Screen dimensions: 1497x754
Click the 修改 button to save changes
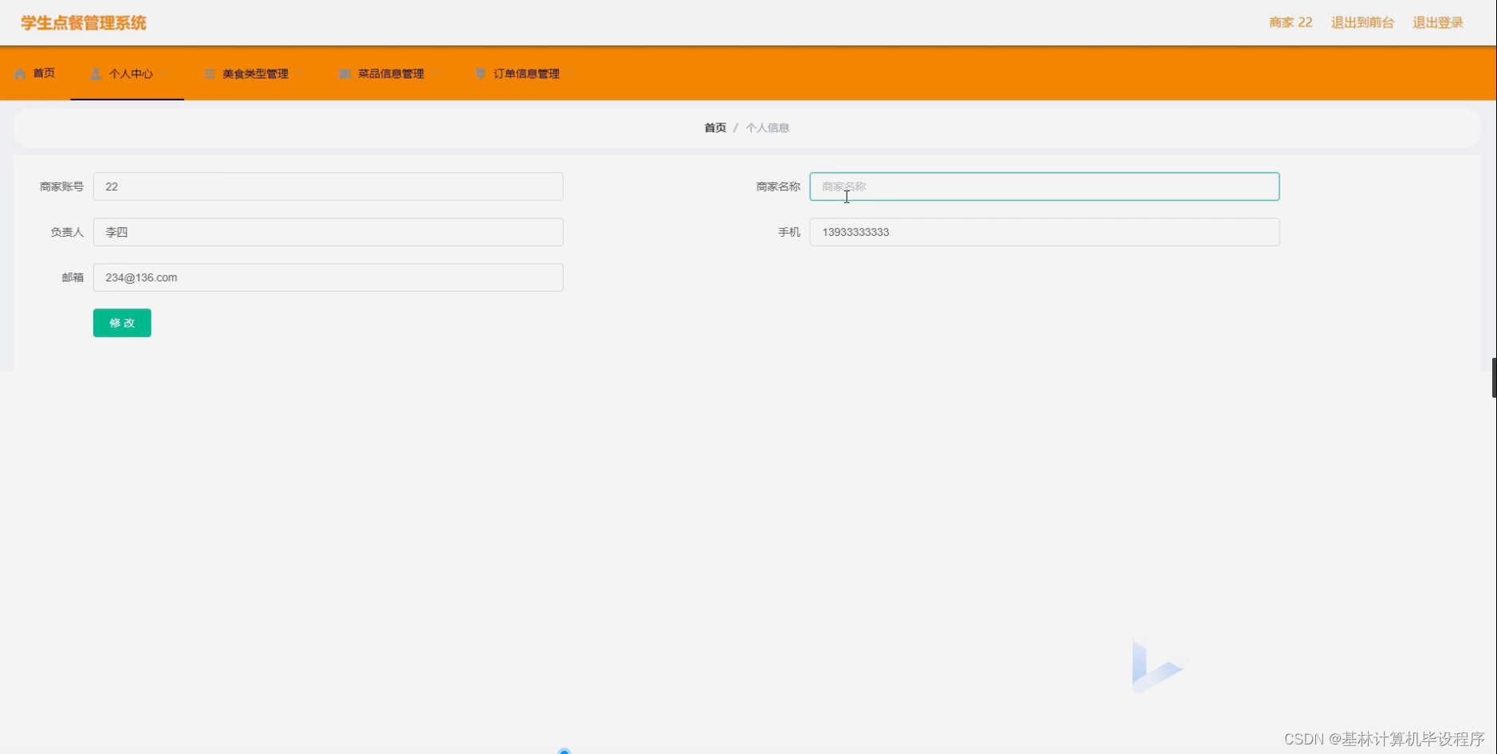coord(121,323)
